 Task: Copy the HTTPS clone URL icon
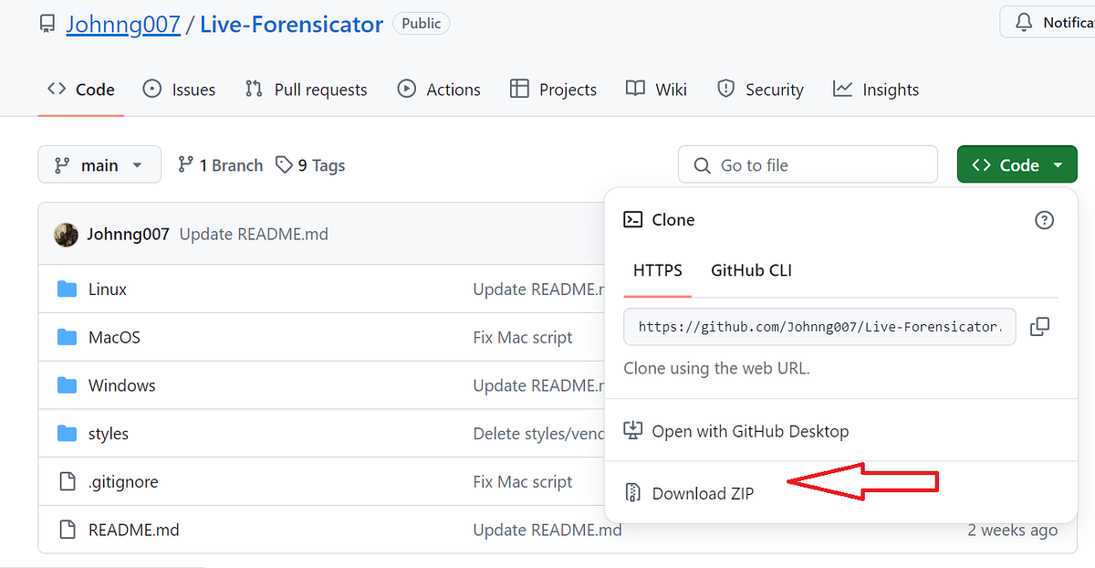click(x=1039, y=326)
